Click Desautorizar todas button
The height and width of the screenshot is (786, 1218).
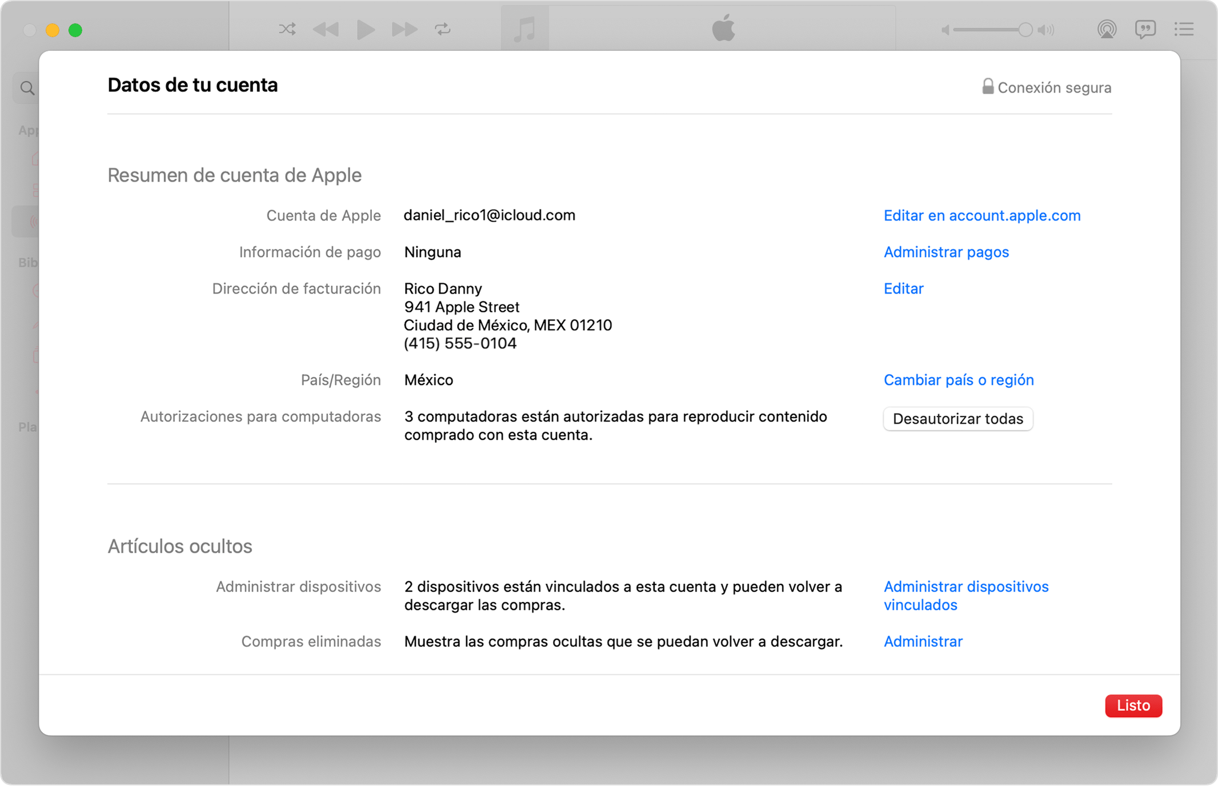click(x=960, y=418)
